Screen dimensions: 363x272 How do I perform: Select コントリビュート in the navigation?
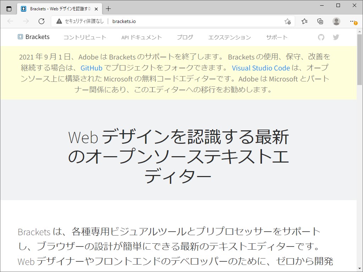(85, 37)
